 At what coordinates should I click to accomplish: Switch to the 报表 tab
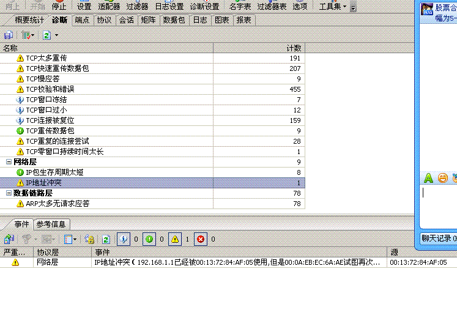click(244, 20)
